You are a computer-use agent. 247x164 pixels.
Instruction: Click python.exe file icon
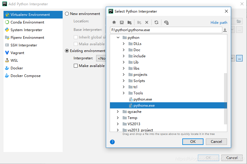coord(131,99)
